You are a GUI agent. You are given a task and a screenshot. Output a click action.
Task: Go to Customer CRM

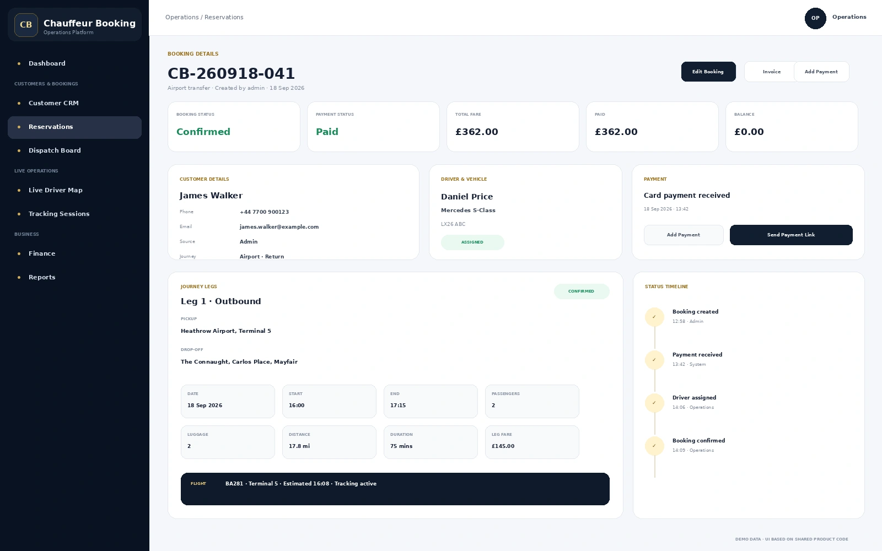74,103
